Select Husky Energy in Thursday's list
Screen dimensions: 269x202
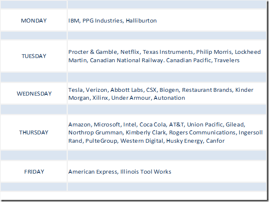coord(184,141)
